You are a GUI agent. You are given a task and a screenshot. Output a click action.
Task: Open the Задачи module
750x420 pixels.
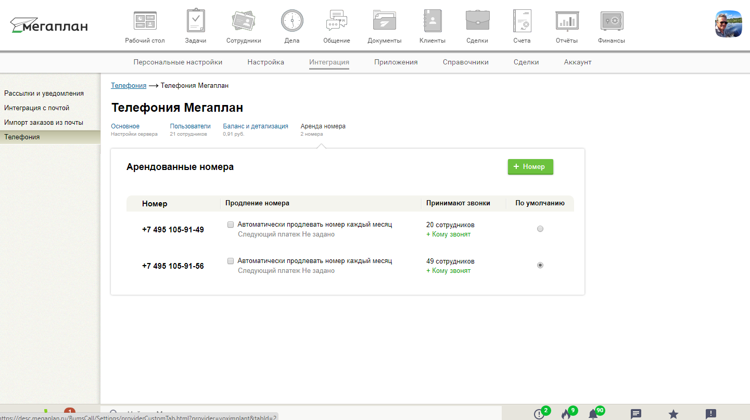[x=196, y=21]
